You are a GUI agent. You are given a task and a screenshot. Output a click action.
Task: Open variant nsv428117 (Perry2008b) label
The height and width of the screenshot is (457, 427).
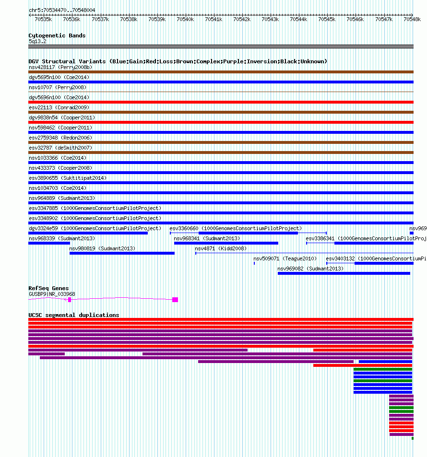(60, 67)
